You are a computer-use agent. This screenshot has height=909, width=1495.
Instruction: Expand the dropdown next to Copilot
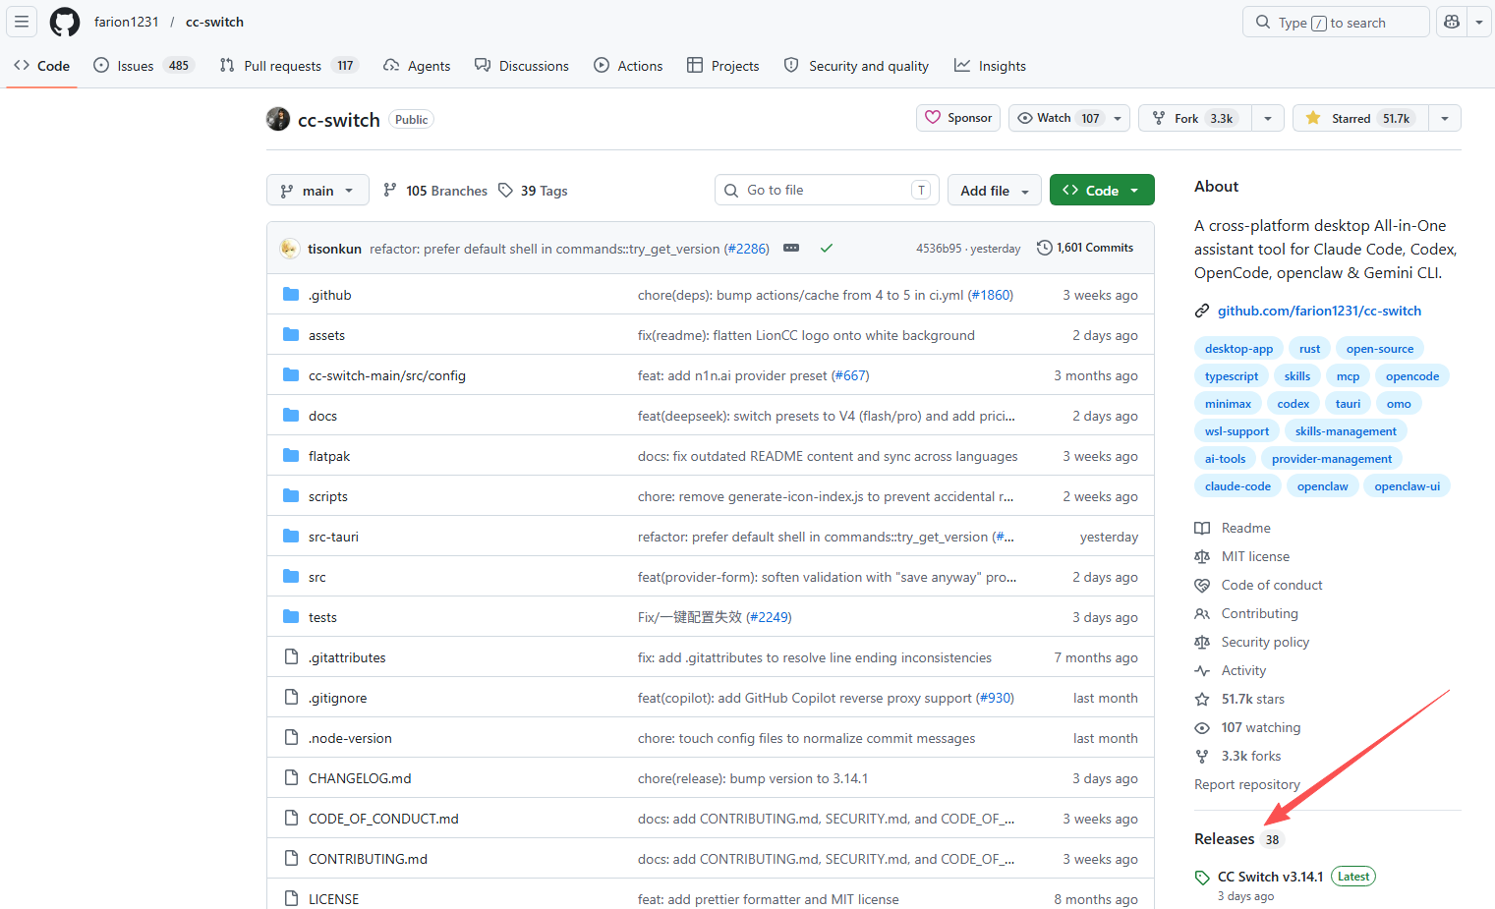coord(1479,22)
